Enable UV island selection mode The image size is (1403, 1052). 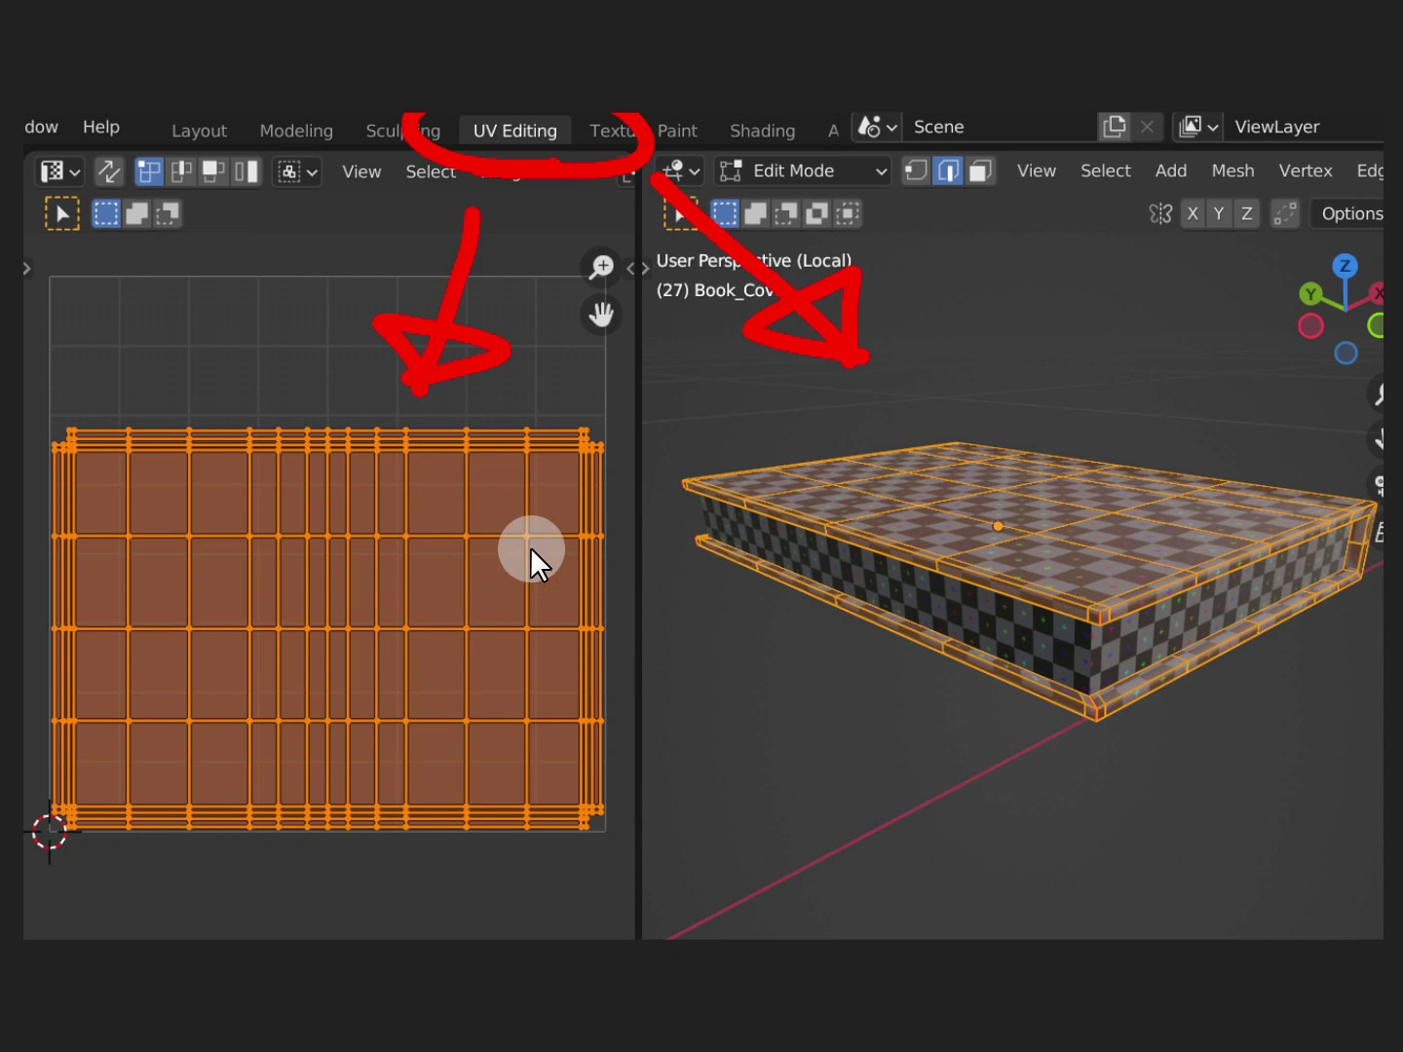[x=246, y=172]
